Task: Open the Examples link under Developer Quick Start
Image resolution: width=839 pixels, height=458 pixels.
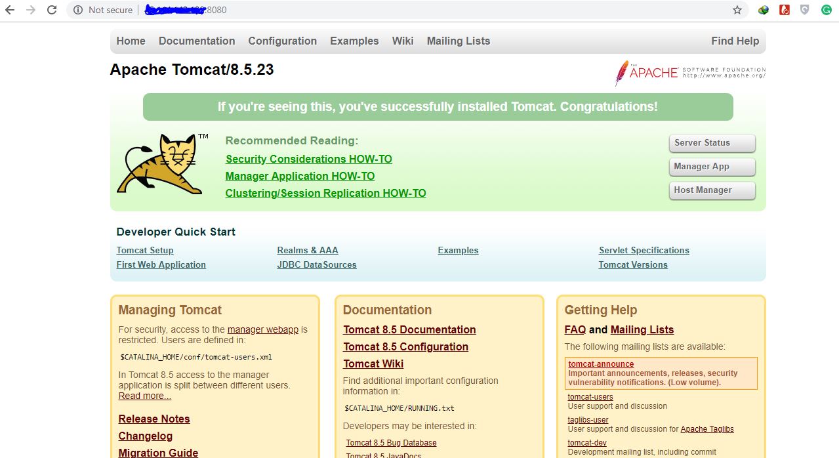Action: 458,250
